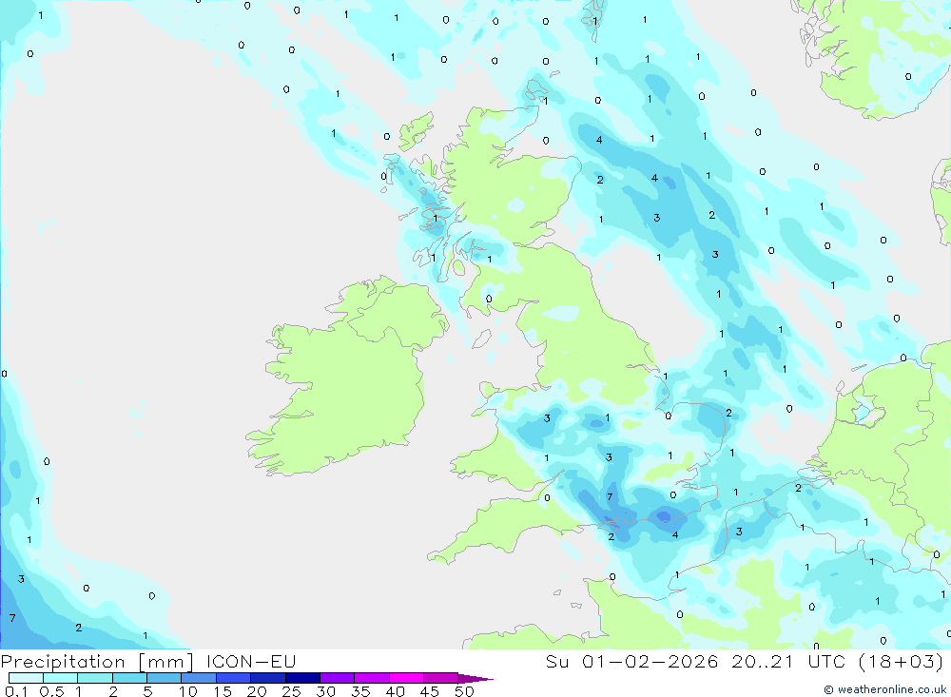Select the '20..21 UTC' time text
The width and height of the screenshot is (951, 697).
click(788, 661)
